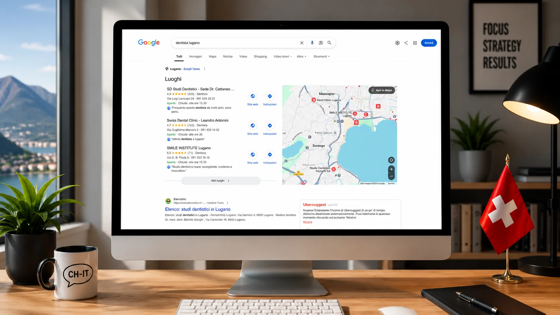The width and height of the screenshot is (560, 315).
Task: Click the Sorengo label on the map
Action: (319, 146)
